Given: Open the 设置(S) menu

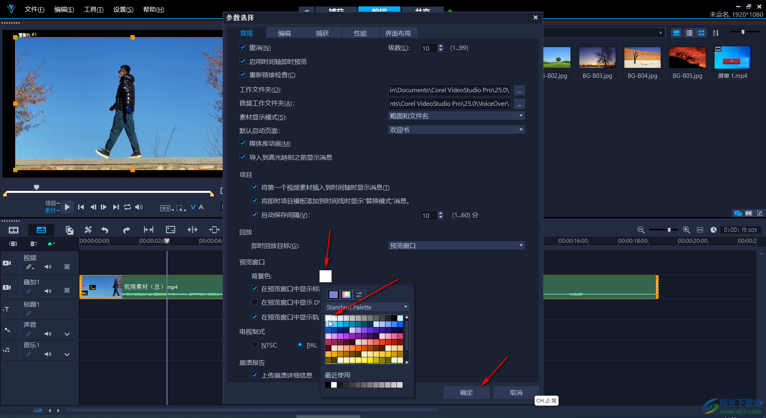Looking at the screenshot, I should pos(123,9).
